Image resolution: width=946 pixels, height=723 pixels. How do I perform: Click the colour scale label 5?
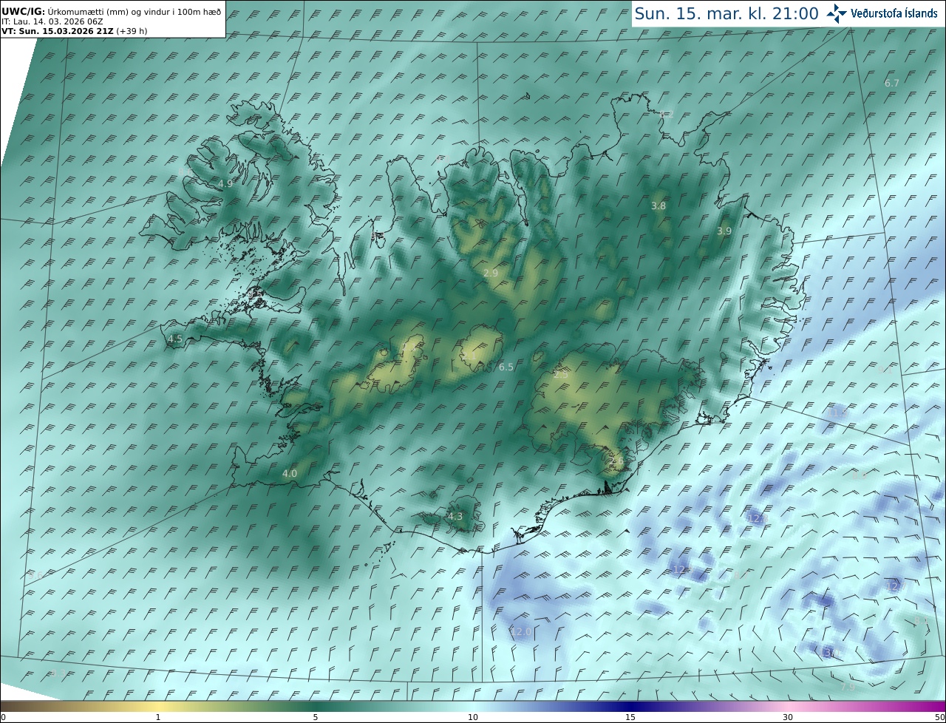[x=316, y=717]
